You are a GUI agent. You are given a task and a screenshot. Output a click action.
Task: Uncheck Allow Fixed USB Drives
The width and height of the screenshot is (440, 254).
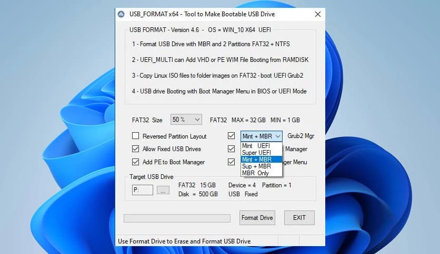pos(136,149)
